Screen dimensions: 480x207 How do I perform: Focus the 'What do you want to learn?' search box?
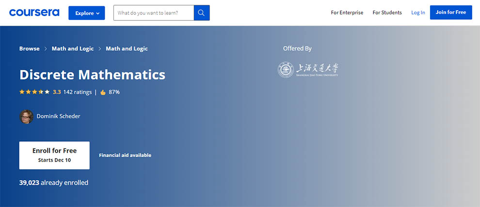pyautogui.click(x=153, y=13)
